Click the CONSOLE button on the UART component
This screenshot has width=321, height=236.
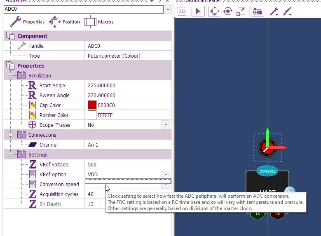pyautogui.click(x=267, y=171)
